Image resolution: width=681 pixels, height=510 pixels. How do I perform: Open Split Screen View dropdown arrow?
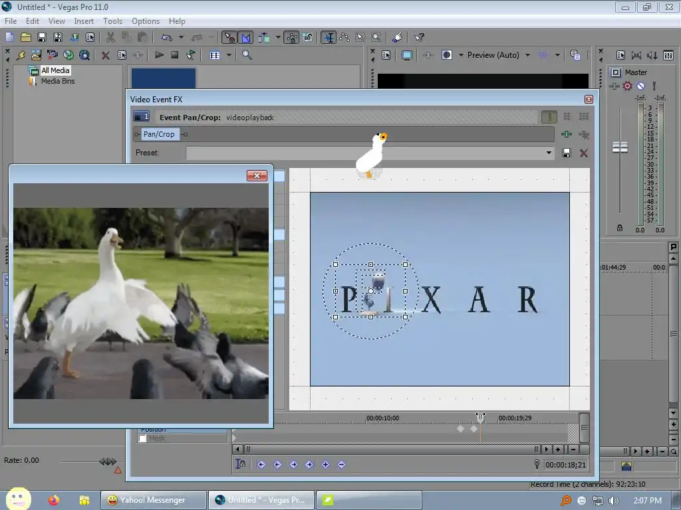pyautogui.click(x=461, y=55)
